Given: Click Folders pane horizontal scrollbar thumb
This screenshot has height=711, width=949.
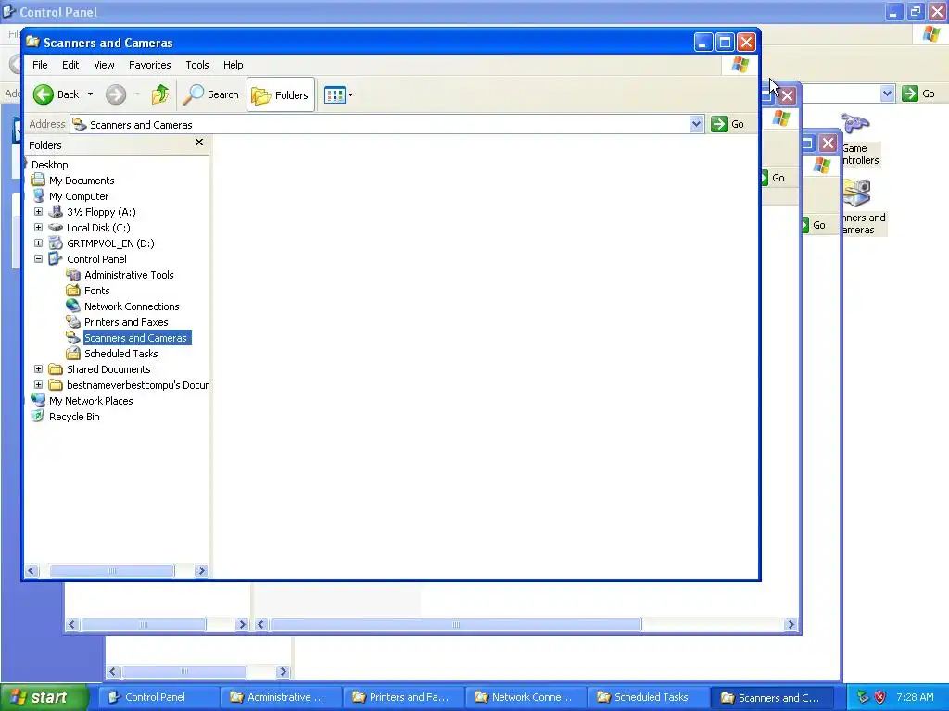Looking at the screenshot, I should click(x=112, y=570).
